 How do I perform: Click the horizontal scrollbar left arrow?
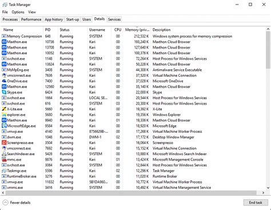point(3,193)
